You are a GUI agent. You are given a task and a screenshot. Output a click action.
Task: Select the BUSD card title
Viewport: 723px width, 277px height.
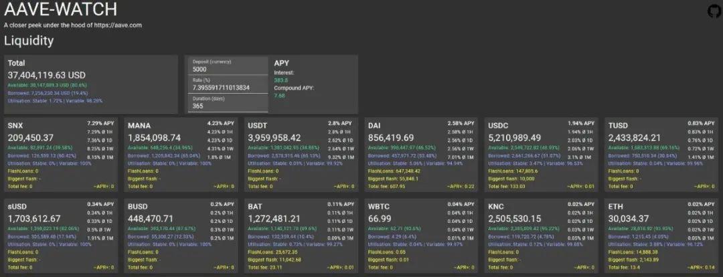tap(138, 207)
